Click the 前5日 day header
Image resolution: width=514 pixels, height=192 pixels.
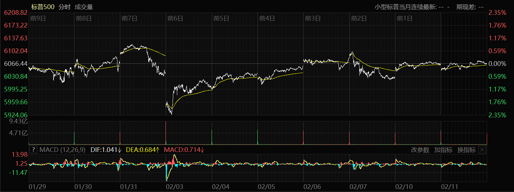[x=221, y=18]
